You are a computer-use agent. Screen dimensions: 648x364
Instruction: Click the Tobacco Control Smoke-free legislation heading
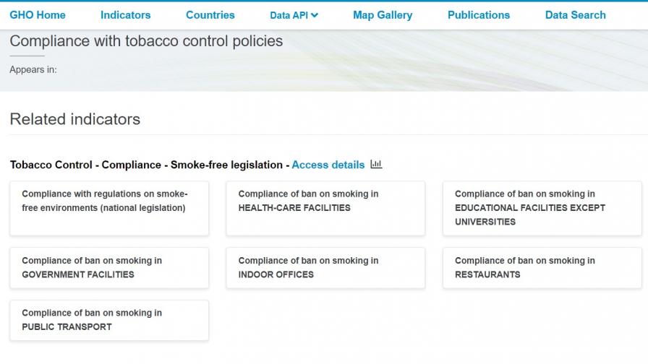(x=146, y=165)
